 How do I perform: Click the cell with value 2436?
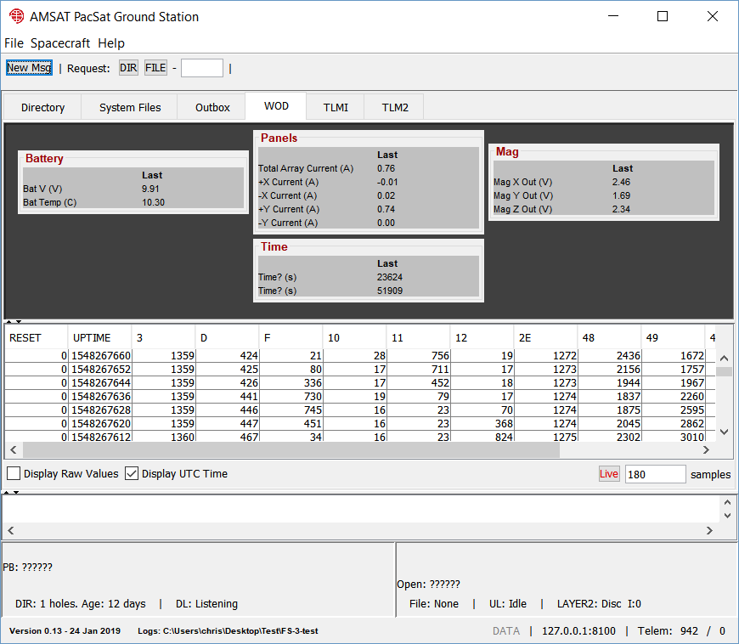pyautogui.click(x=609, y=355)
